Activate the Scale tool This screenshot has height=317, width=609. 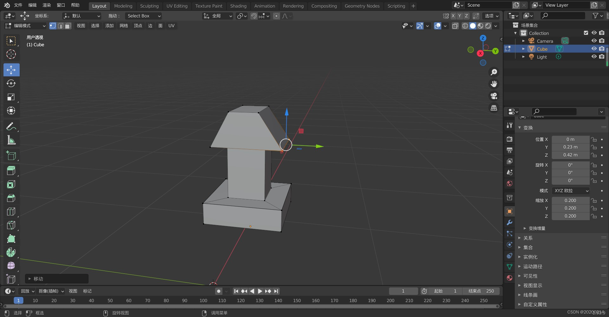pyautogui.click(x=11, y=97)
